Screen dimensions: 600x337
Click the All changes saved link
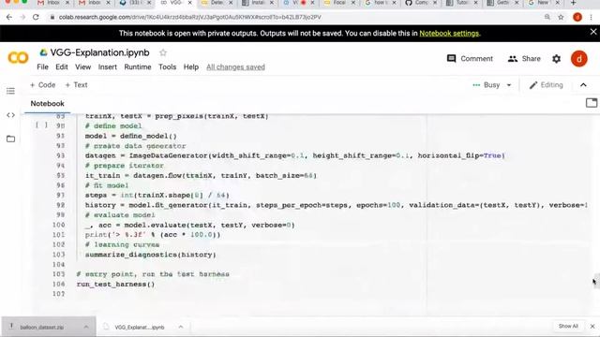point(235,66)
